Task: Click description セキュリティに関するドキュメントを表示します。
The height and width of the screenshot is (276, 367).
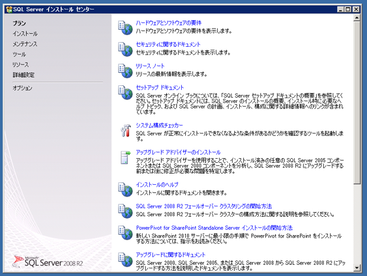Action: (183, 53)
